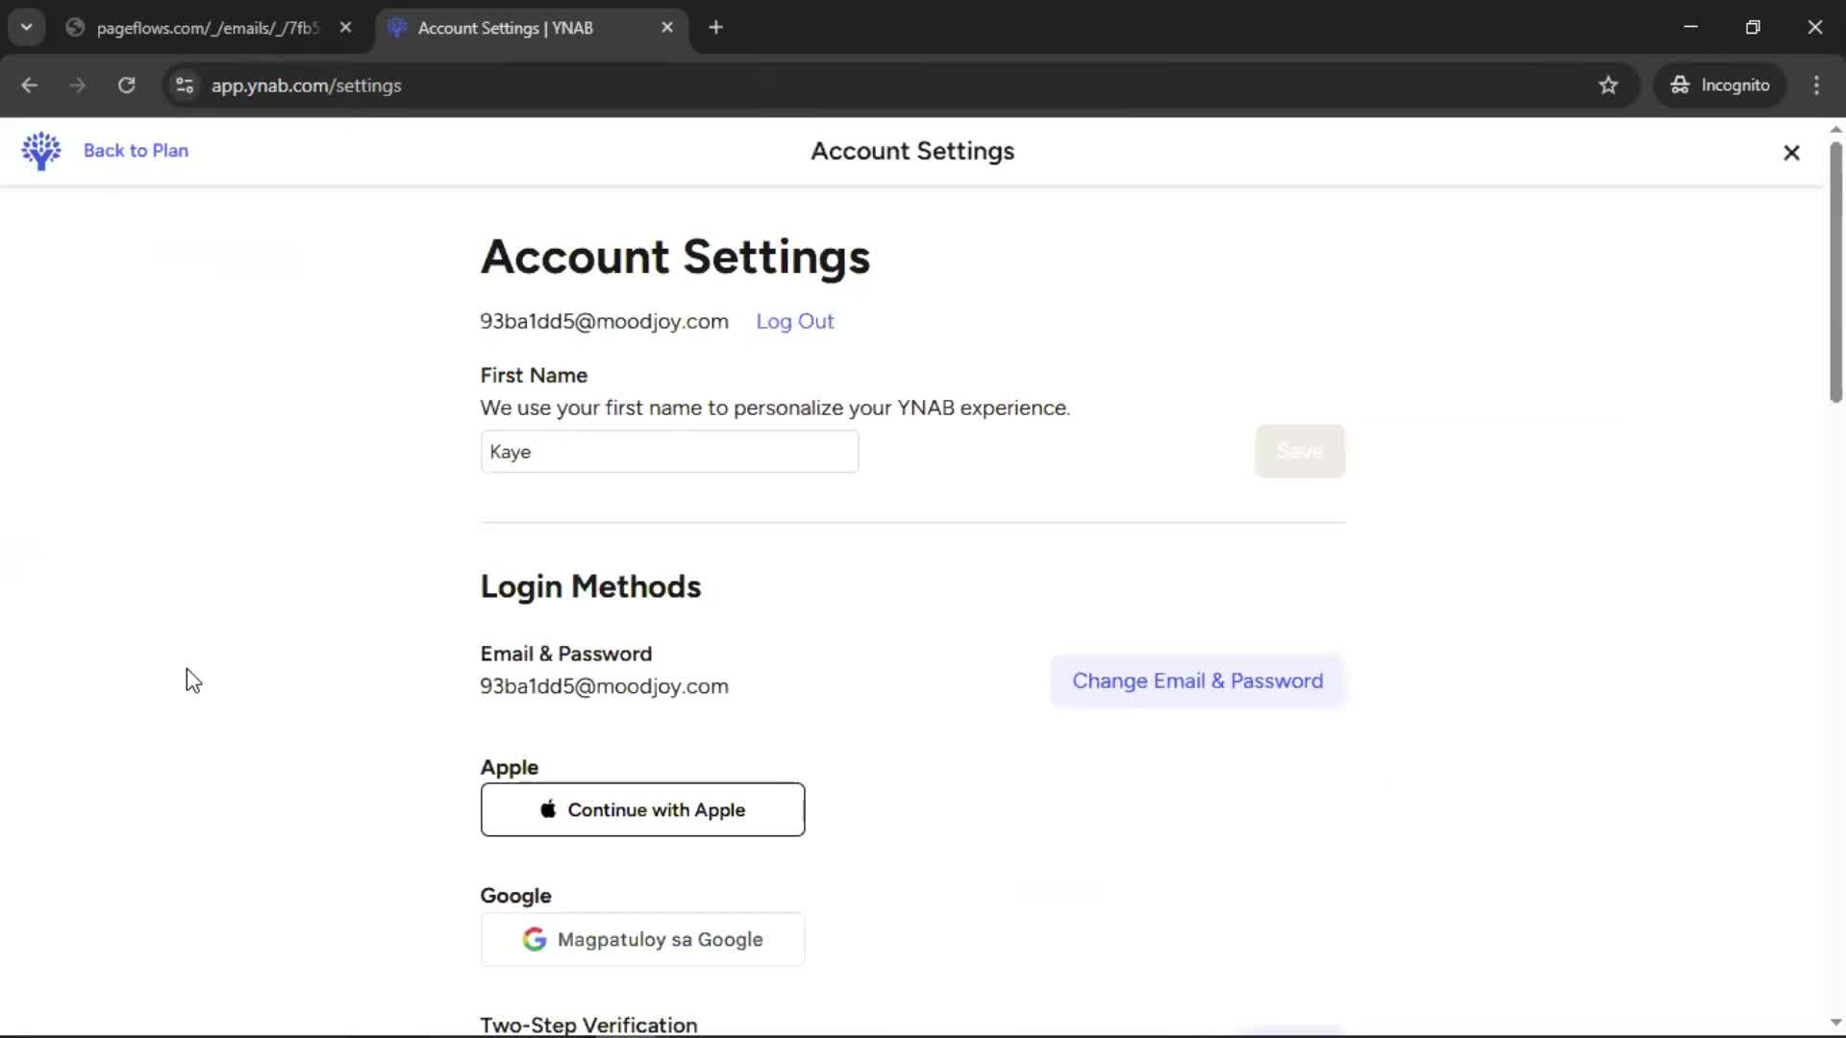
Task: Click the browser back arrow
Action: (x=30, y=86)
